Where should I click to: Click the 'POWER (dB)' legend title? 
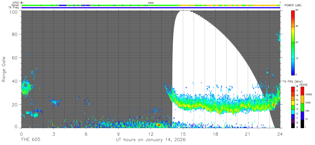coord(293,6)
